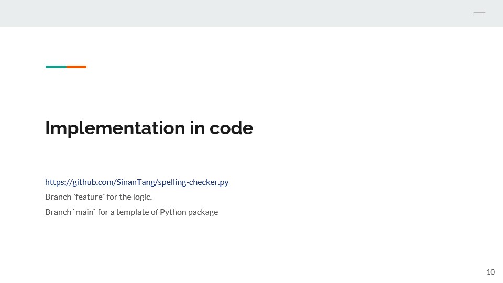Click the slide number 10
This screenshot has width=503, height=283.
click(x=490, y=272)
